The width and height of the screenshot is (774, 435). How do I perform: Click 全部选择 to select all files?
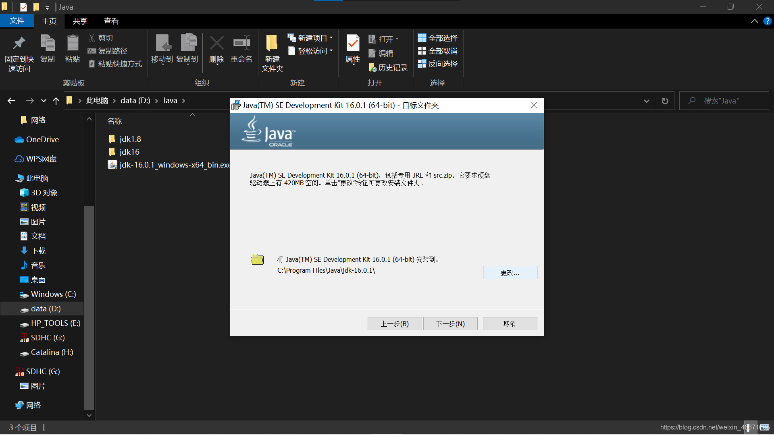pyautogui.click(x=439, y=38)
